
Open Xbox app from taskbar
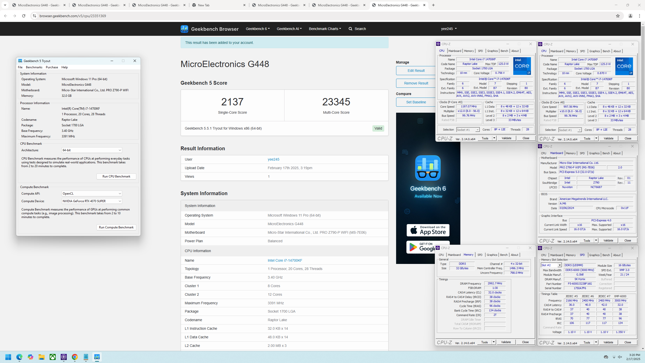pyautogui.click(x=53, y=357)
